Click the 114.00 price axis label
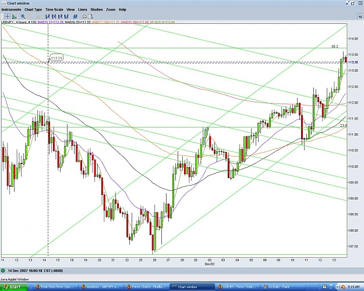364x291 pixels. [353, 38]
